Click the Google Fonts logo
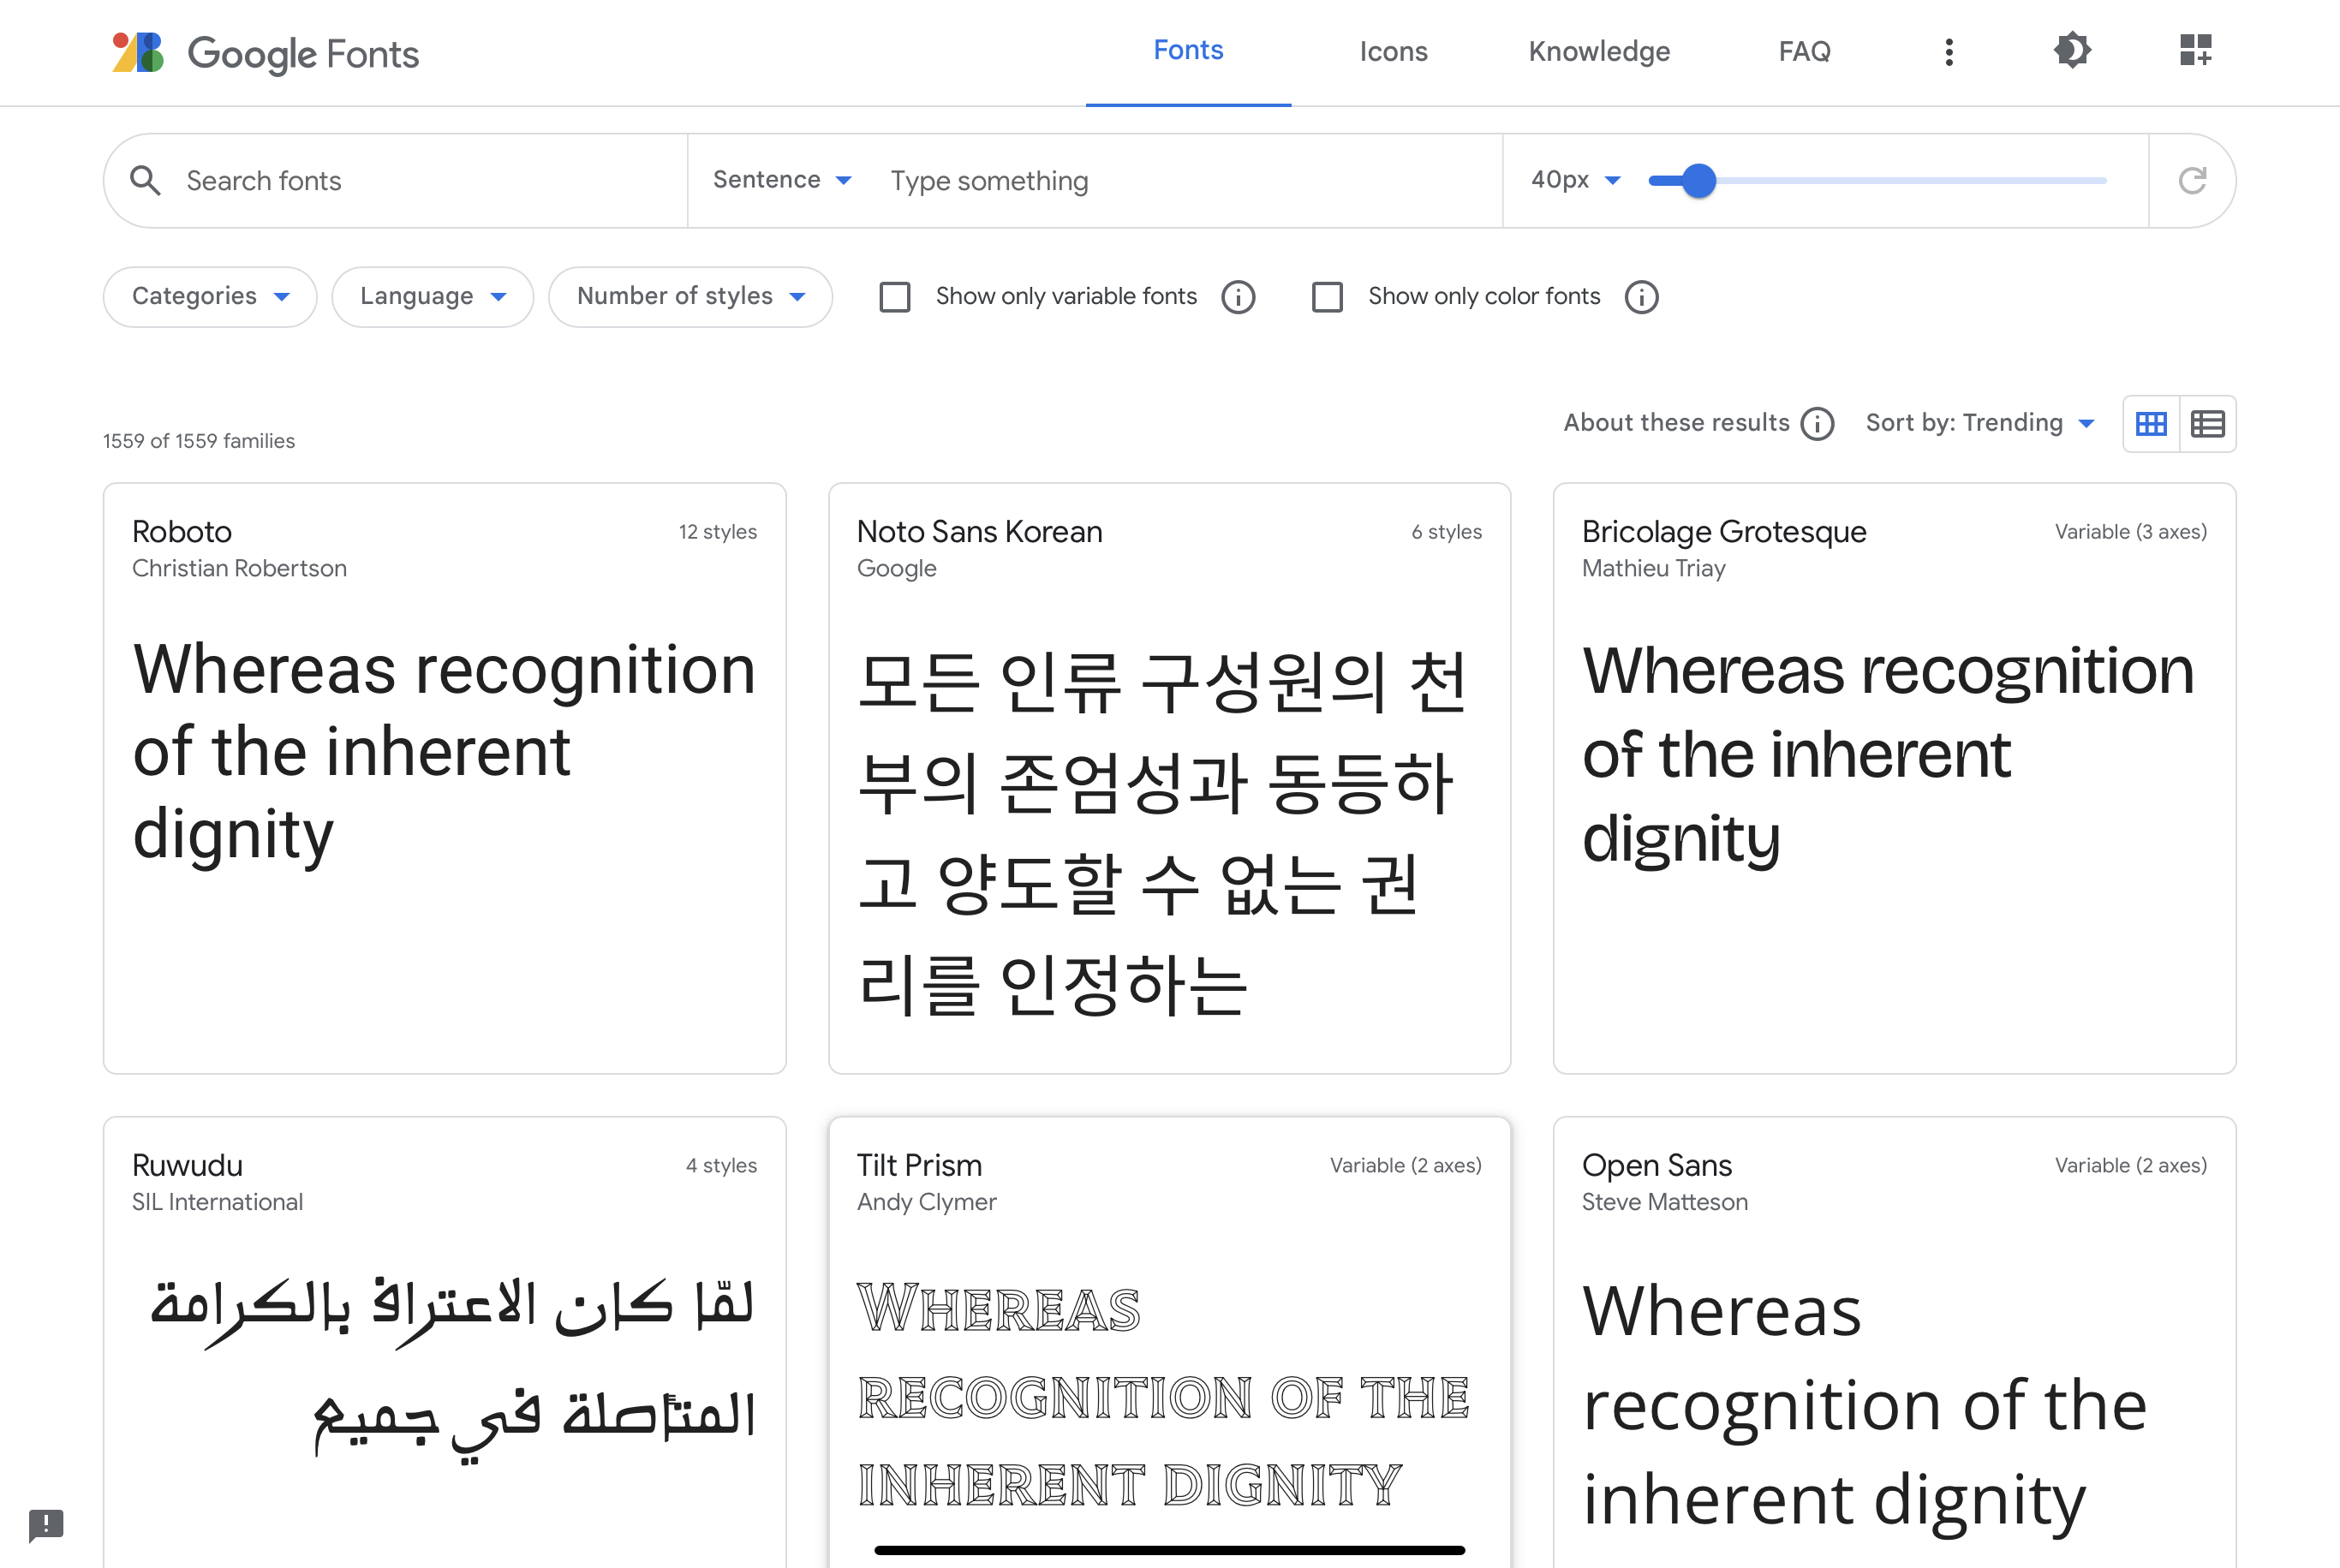 266,53
